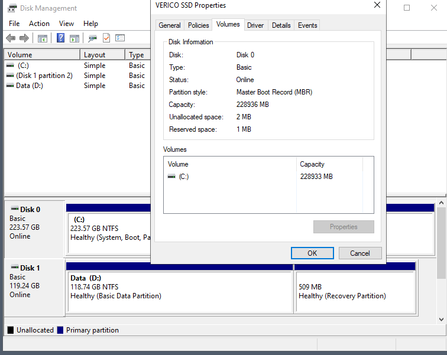Image resolution: width=447 pixels, height=355 pixels.
Task: Click the OK button
Action: 312,253
